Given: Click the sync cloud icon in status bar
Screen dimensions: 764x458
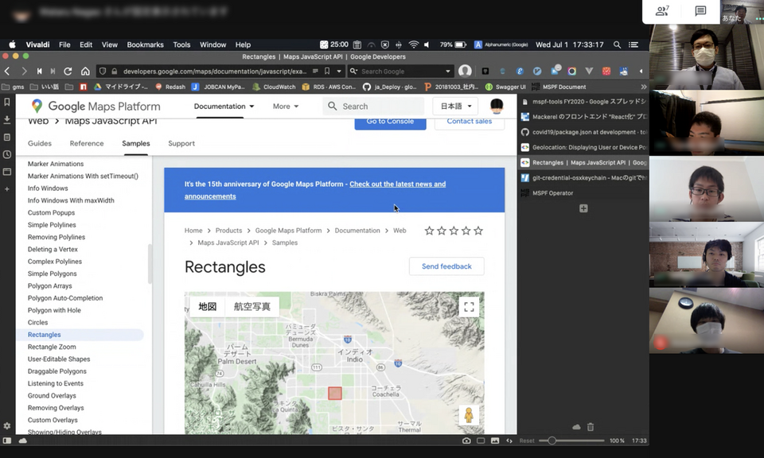Looking at the screenshot, I should (x=23, y=441).
